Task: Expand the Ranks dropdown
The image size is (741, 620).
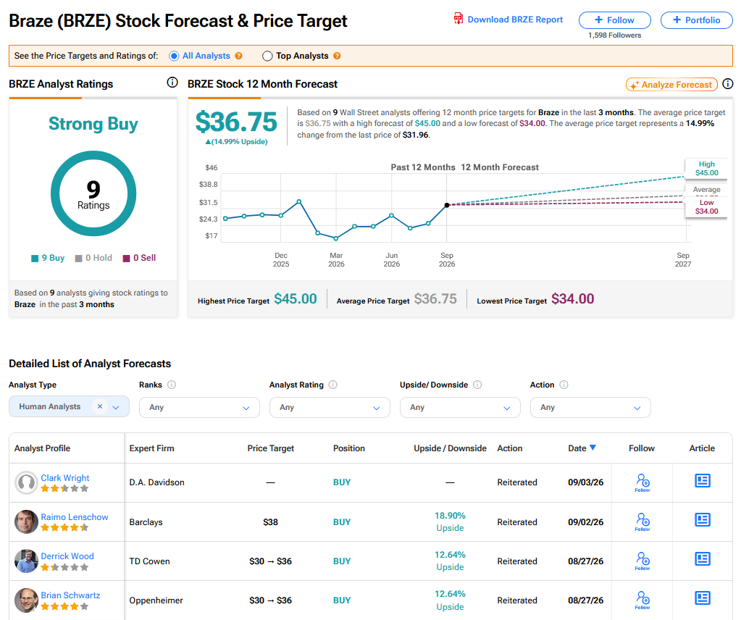Action: (199, 407)
